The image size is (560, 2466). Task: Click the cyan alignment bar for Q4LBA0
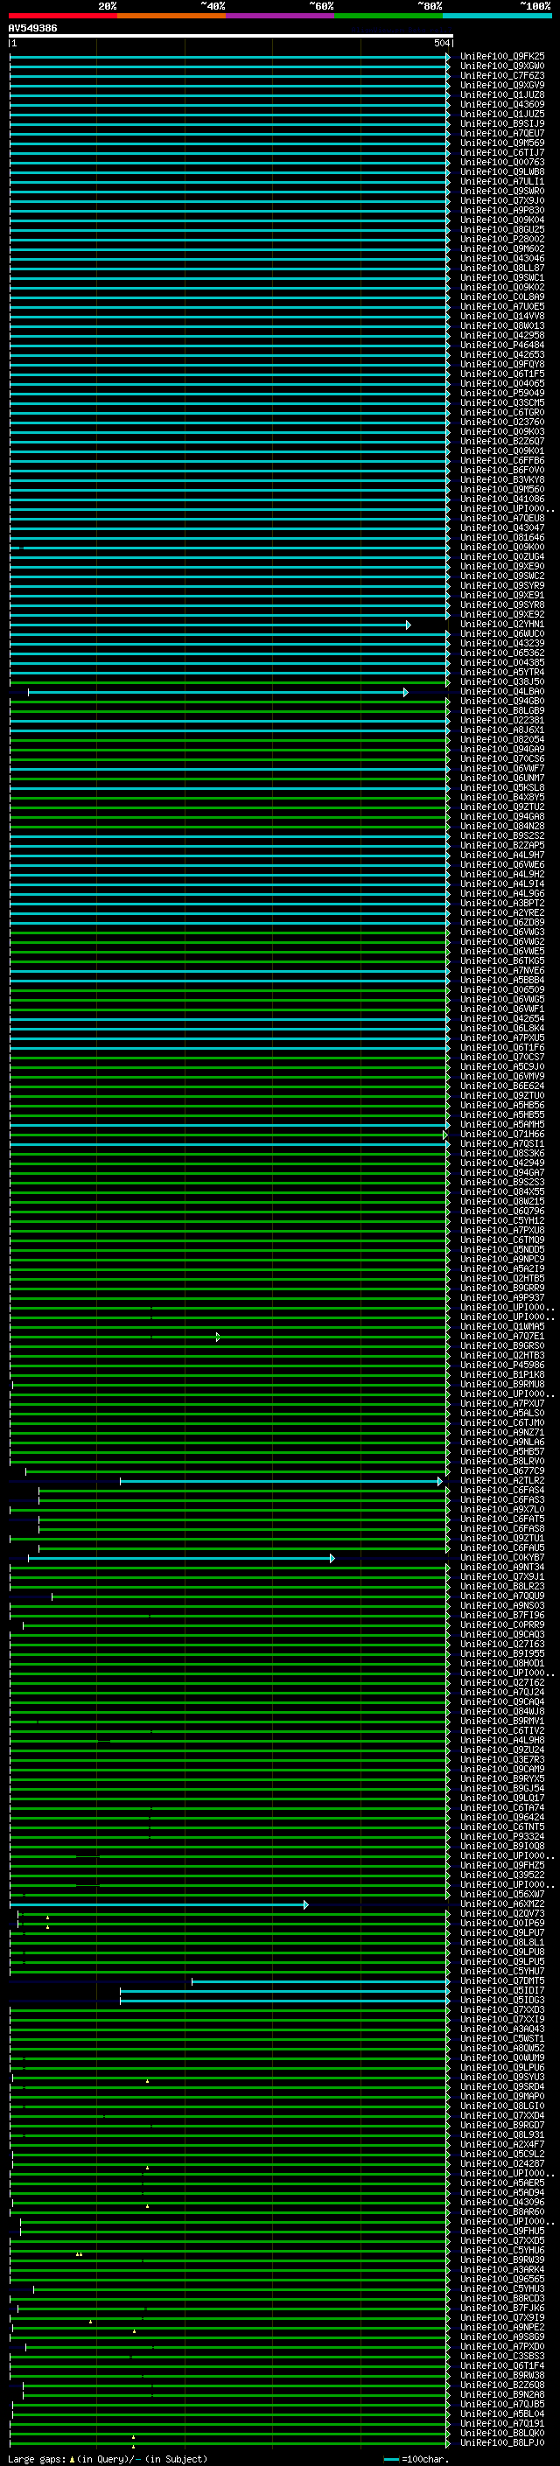[218, 692]
